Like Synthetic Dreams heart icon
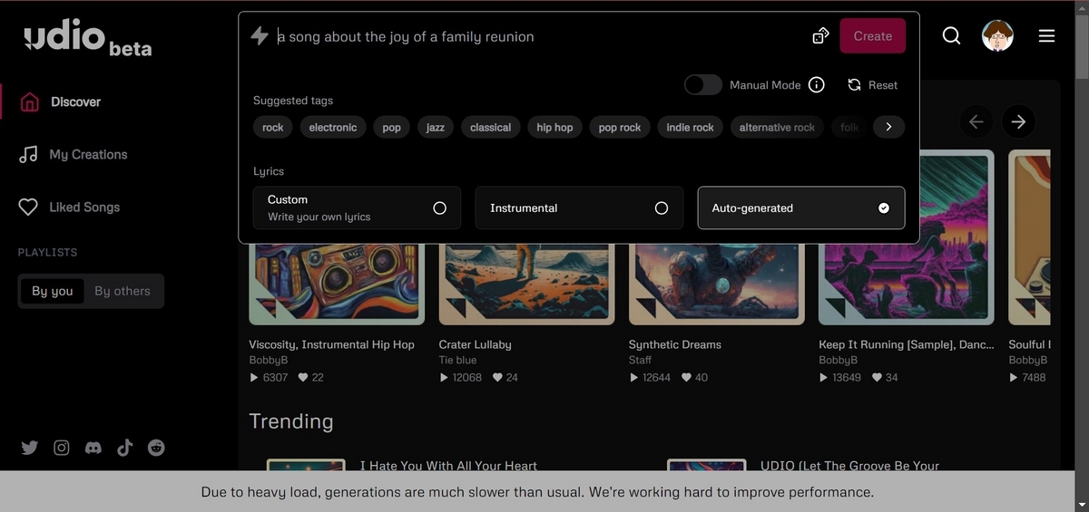Viewport: 1089px width, 512px height. tap(686, 378)
